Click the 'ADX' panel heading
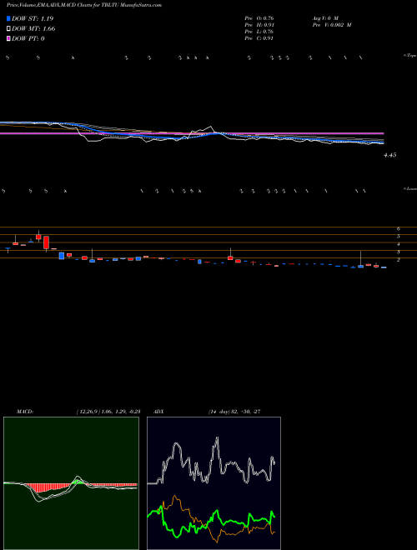 coord(158,412)
